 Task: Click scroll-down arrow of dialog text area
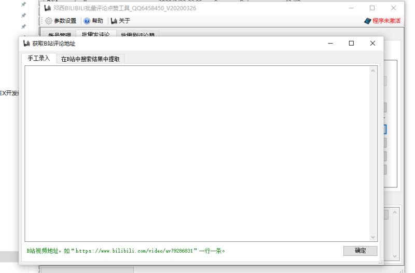(x=373, y=237)
